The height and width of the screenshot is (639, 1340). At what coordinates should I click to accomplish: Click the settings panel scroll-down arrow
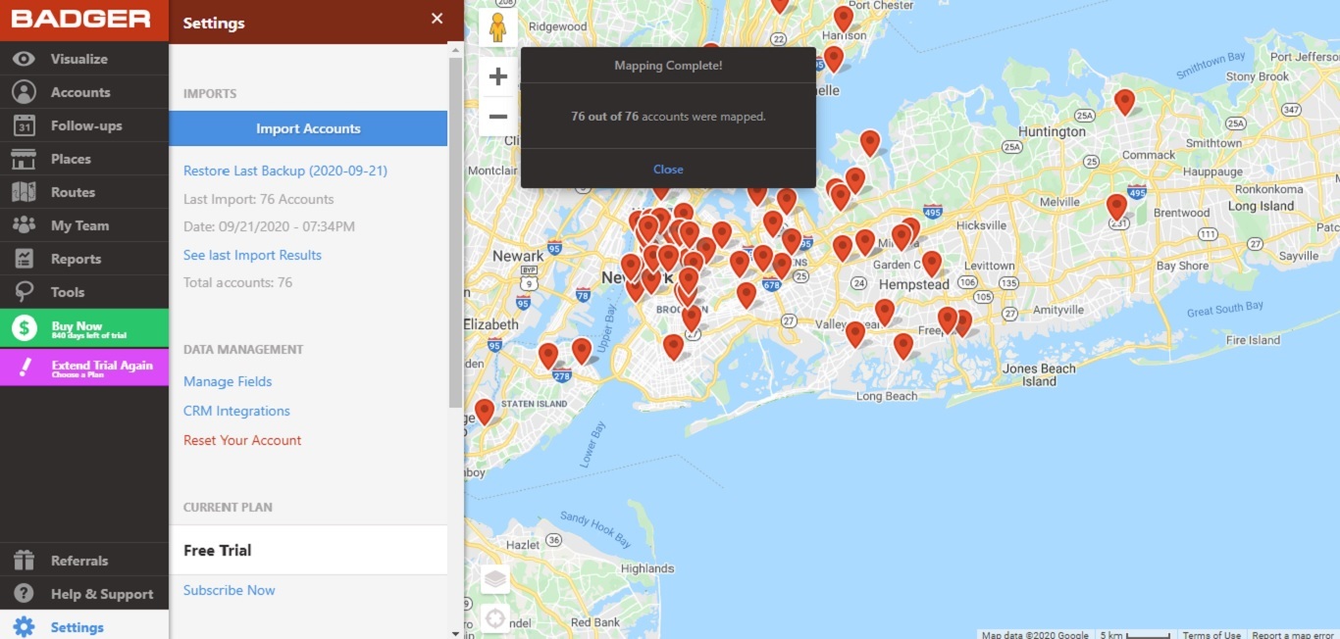tap(455, 633)
